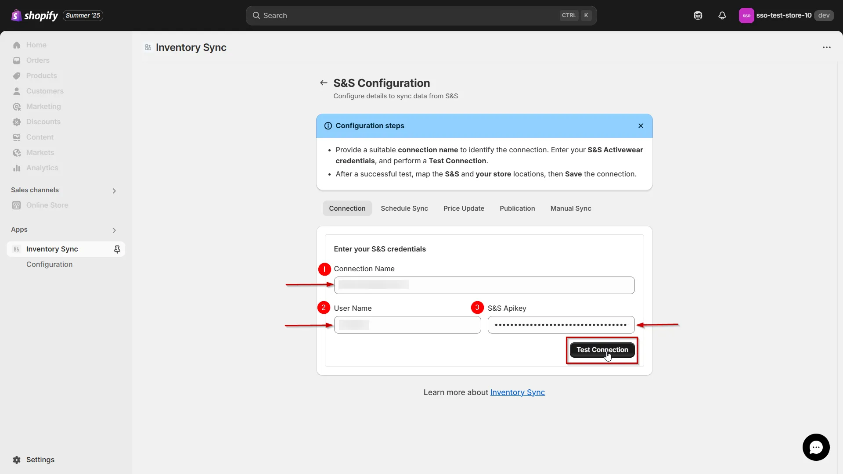Open the chat support bubble

(816, 447)
